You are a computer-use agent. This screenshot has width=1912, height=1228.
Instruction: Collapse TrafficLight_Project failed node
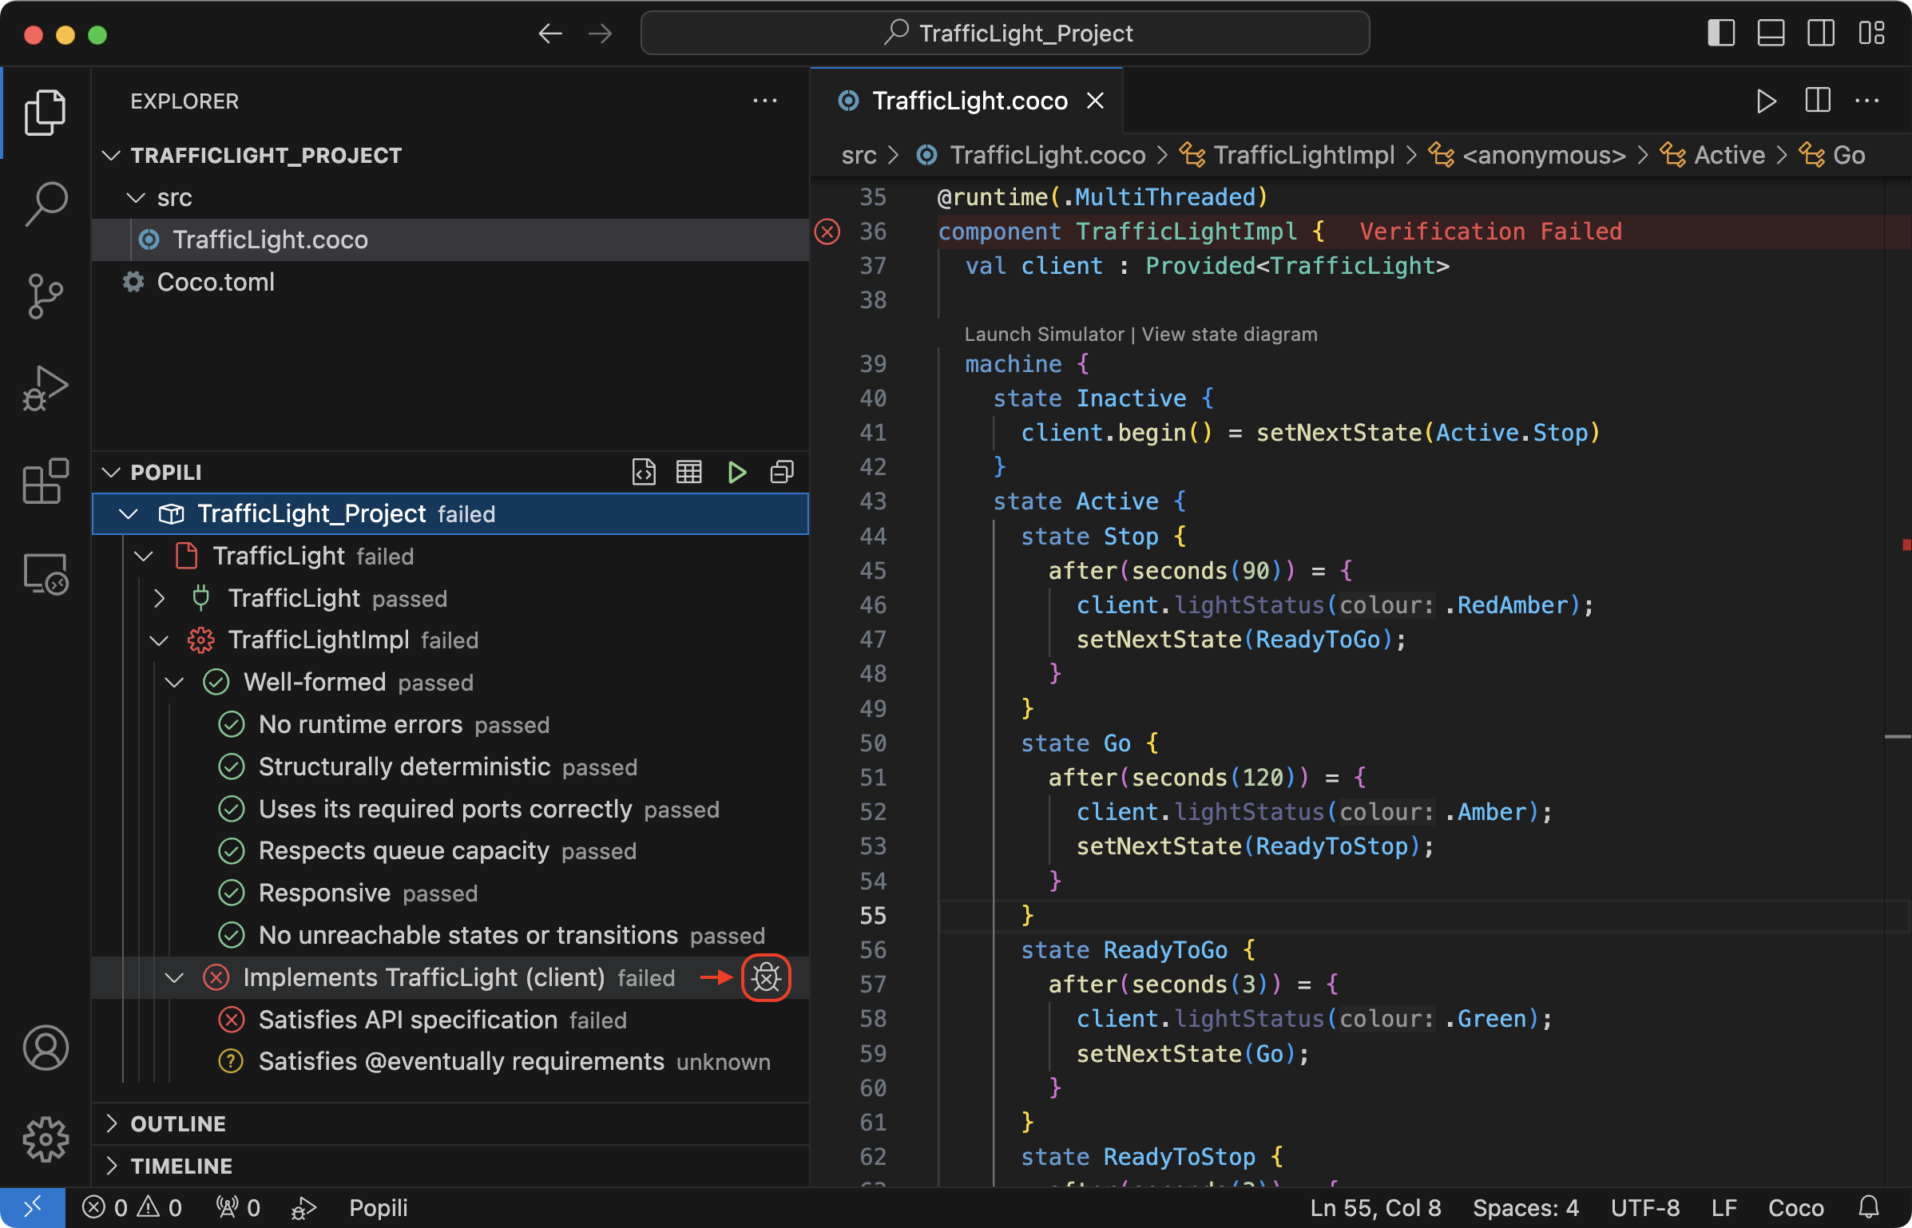click(x=128, y=514)
